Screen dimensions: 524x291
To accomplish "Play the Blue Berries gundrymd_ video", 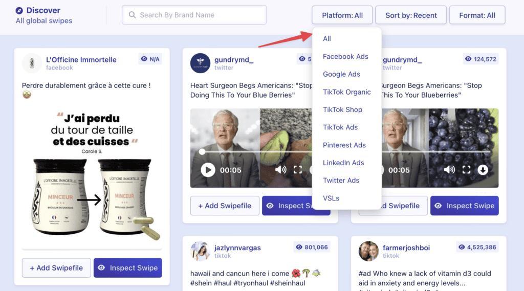I will pyautogui.click(x=208, y=170).
